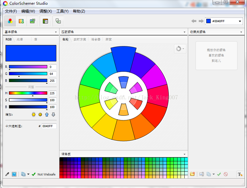247x188 pixels.
Task: Open the 编辑(W) menu
Action: click(28, 11)
